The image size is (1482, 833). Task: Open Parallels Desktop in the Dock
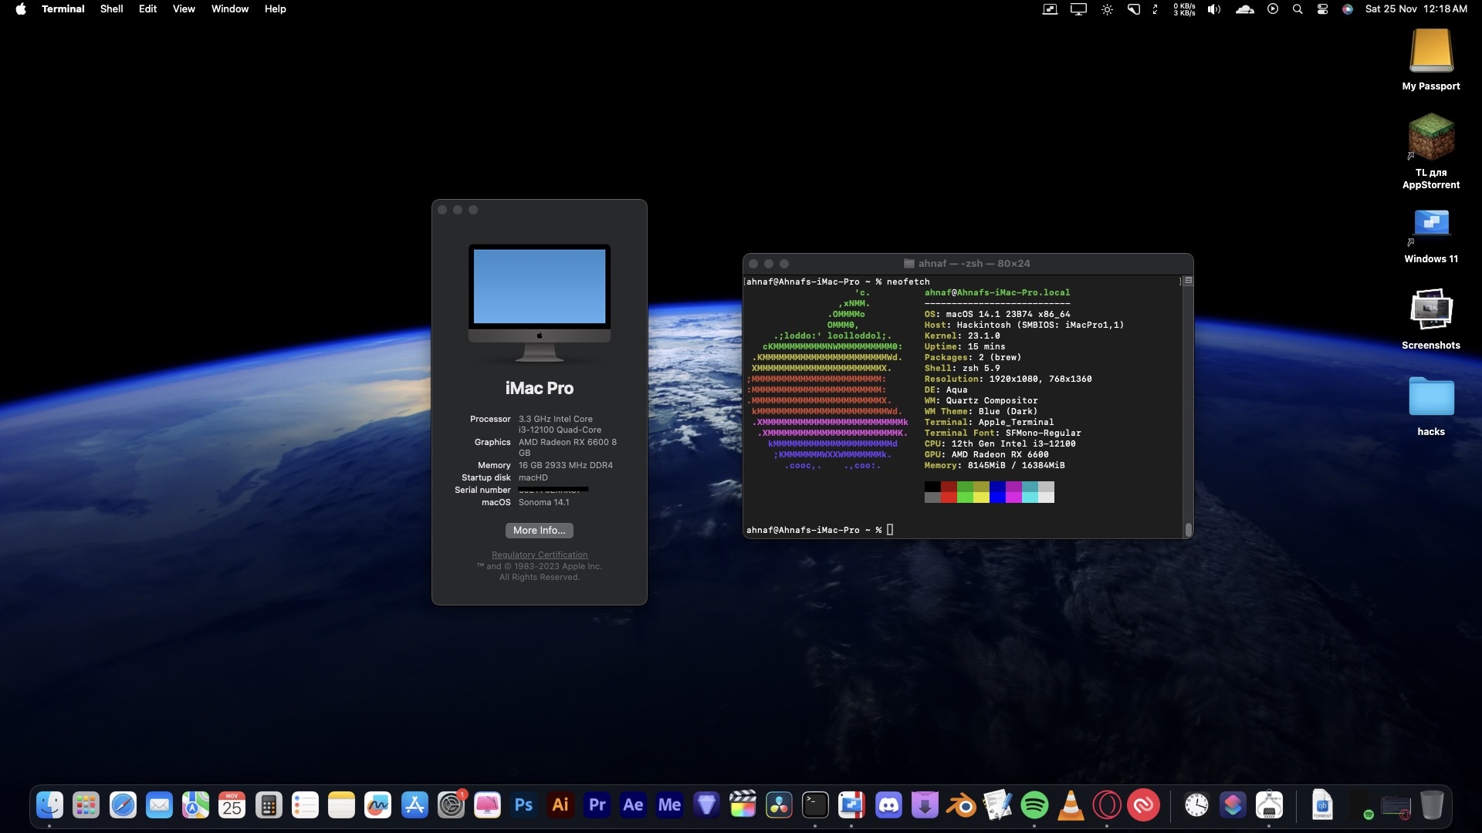[851, 805]
